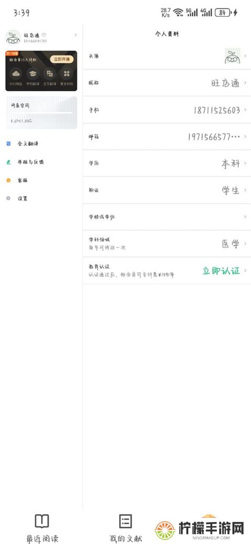Image resolution: width=251 pixels, height=544 pixels.
Task: Click the green 立即认证 link
Action: (x=221, y=271)
